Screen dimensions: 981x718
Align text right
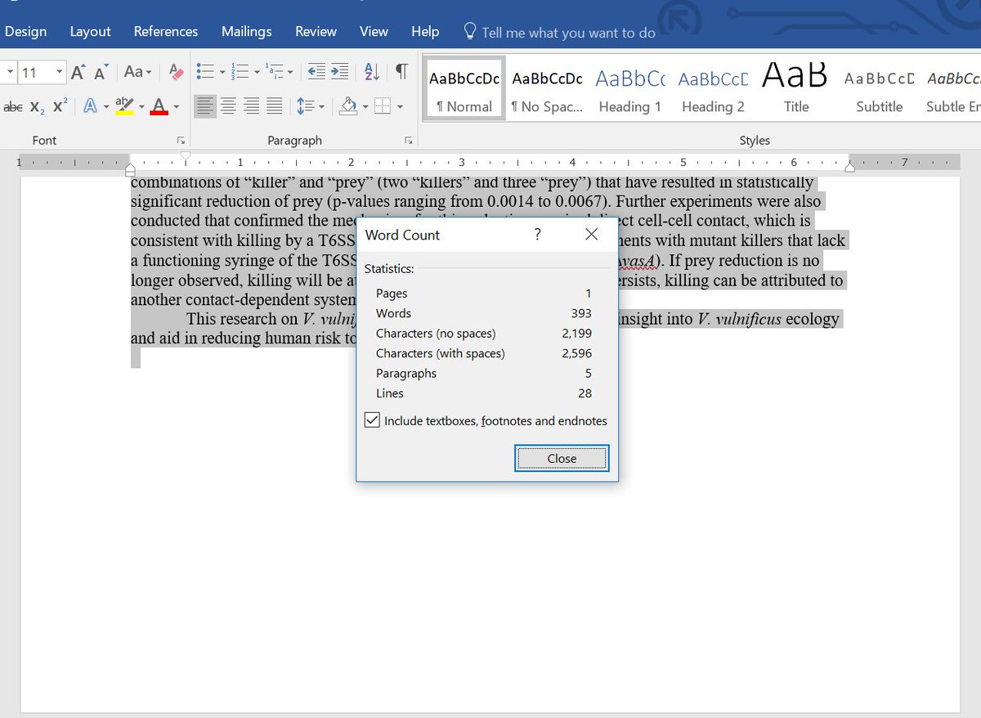(251, 106)
